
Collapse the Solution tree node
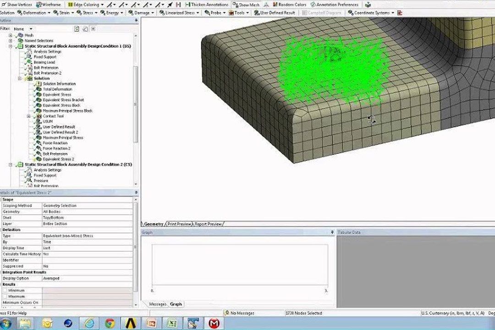pyautogui.click(x=20, y=78)
